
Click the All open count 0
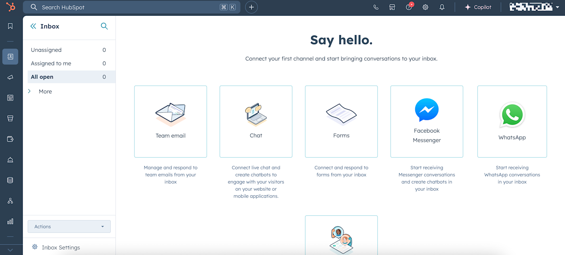104,77
